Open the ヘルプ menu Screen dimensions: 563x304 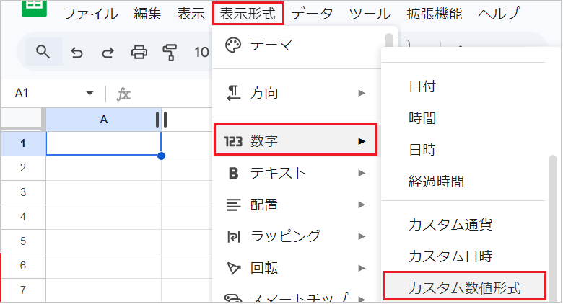click(498, 14)
